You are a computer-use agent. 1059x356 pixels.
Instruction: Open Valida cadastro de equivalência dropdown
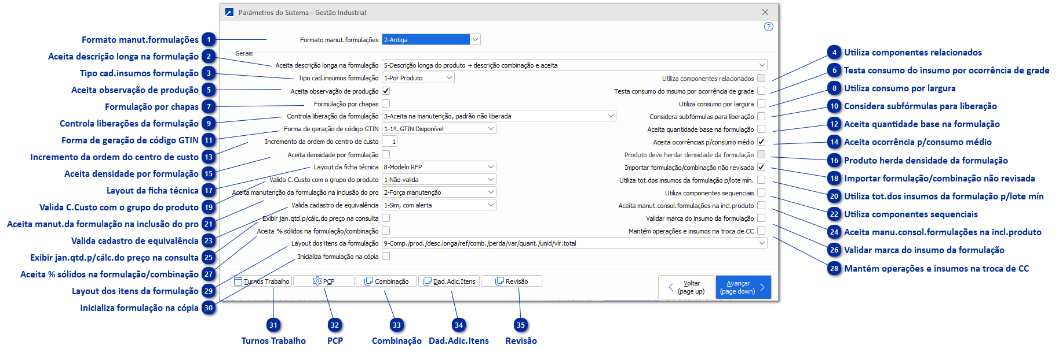(491, 205)
